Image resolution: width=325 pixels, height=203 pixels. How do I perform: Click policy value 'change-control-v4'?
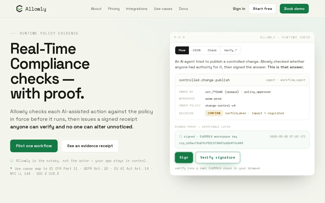(220, 106)
